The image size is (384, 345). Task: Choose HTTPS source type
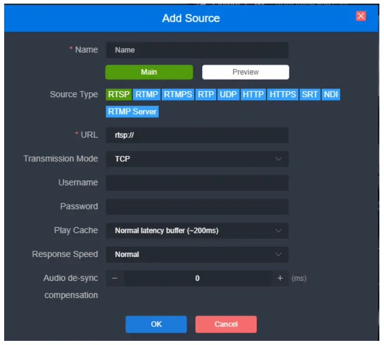tap(283, 94)
